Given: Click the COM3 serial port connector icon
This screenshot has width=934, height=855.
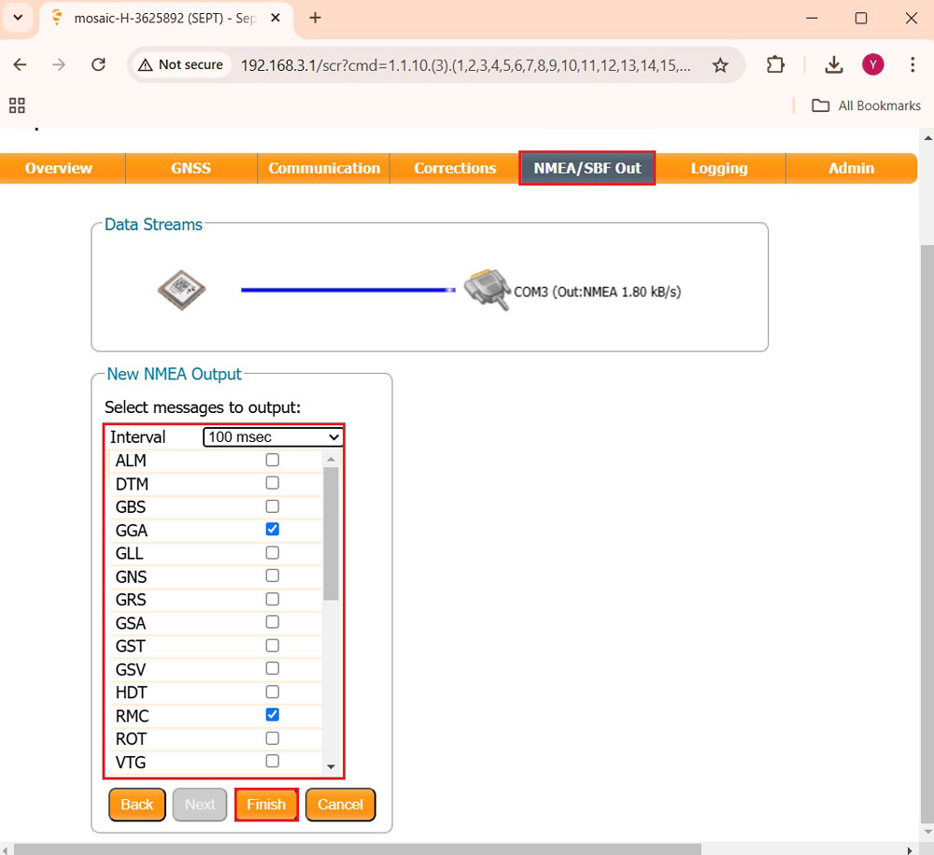Looking at the screenshot, I should coord(487,291).
